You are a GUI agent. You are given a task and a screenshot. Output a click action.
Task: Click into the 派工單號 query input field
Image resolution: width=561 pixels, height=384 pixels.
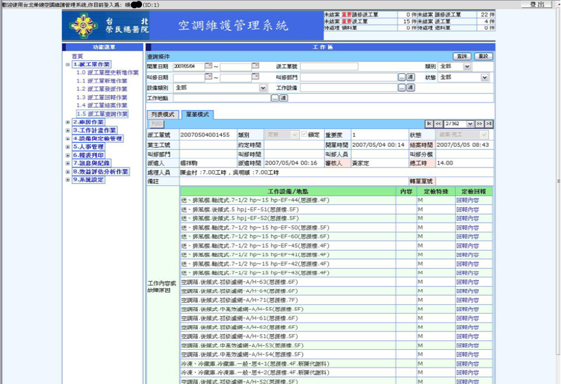(329, 66)
